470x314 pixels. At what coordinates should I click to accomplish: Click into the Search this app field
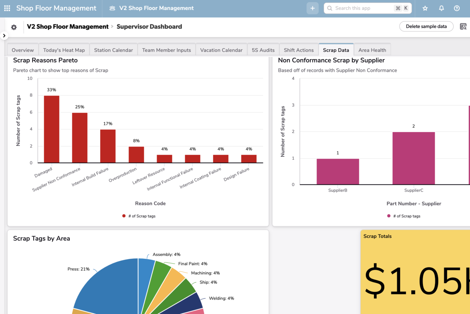point(362,8)
